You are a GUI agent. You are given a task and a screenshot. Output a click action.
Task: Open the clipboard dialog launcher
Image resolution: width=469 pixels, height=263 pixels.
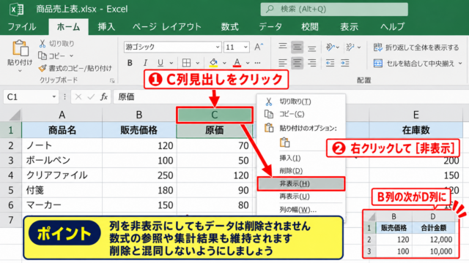click(112, 80)
